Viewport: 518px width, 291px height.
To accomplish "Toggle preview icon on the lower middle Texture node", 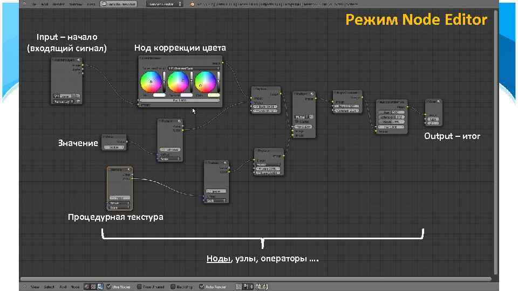I will click(225, 163).
